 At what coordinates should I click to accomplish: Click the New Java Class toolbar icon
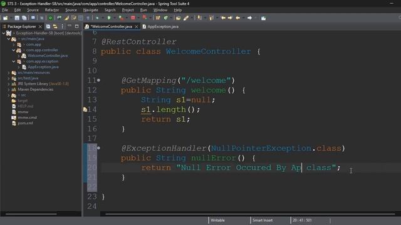click(x=166, y=18)
